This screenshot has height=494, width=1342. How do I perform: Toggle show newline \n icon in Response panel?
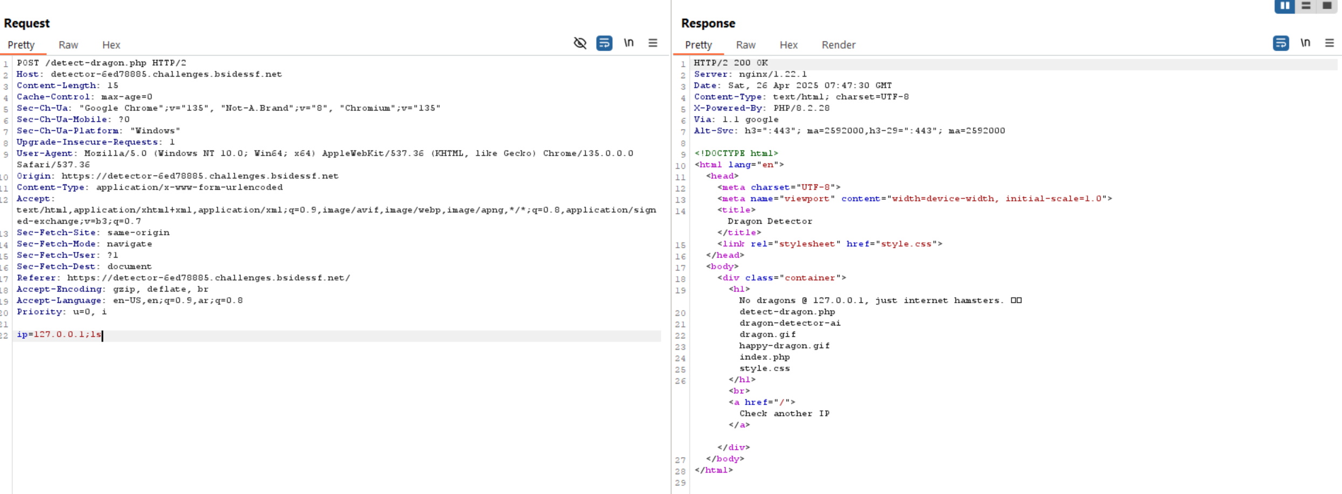[x=1305, y=43]
